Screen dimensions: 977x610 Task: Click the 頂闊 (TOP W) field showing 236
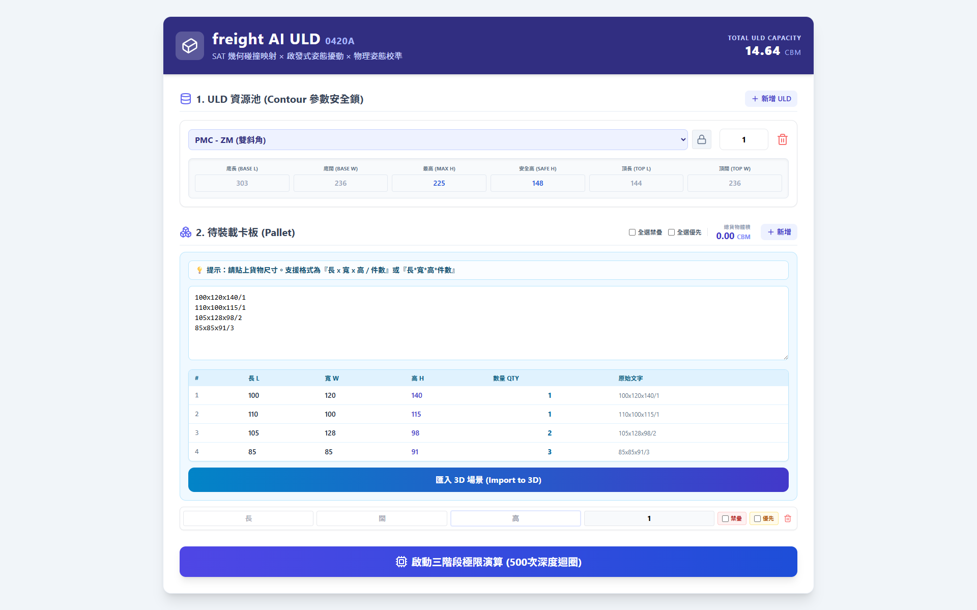click(x=735, y=183)
